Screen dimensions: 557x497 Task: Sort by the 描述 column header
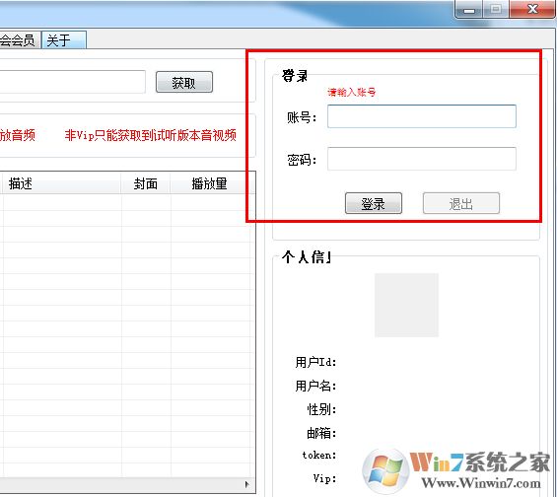click(x=61, y=183)
